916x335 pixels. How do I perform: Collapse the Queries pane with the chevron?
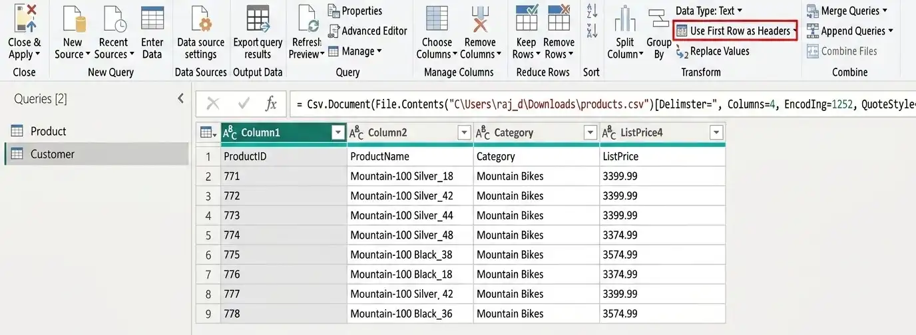pos(180,98)
